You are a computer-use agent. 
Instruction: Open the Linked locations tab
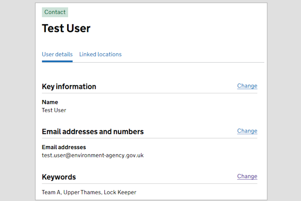point(100,54)
